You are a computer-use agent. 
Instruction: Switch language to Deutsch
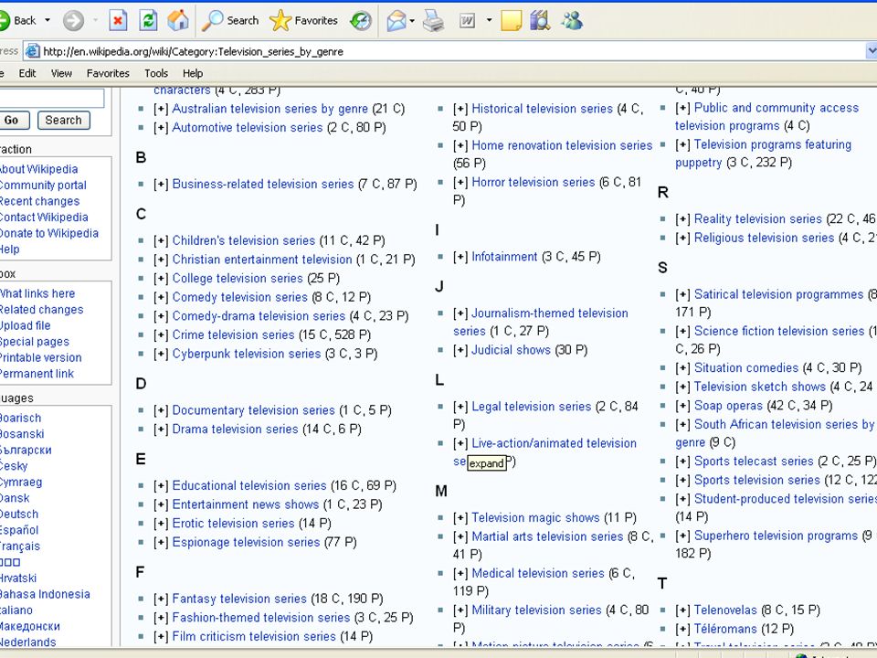19,515
